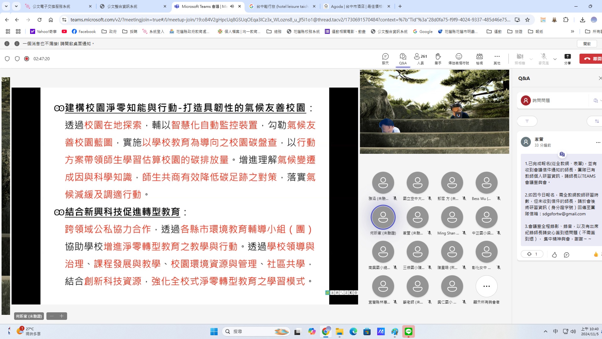The width and height of the screenshot is (602, 339).
Task: Upvote the Q&A post by 家萱
Action: pyautogui.click(x=532, y=254)
